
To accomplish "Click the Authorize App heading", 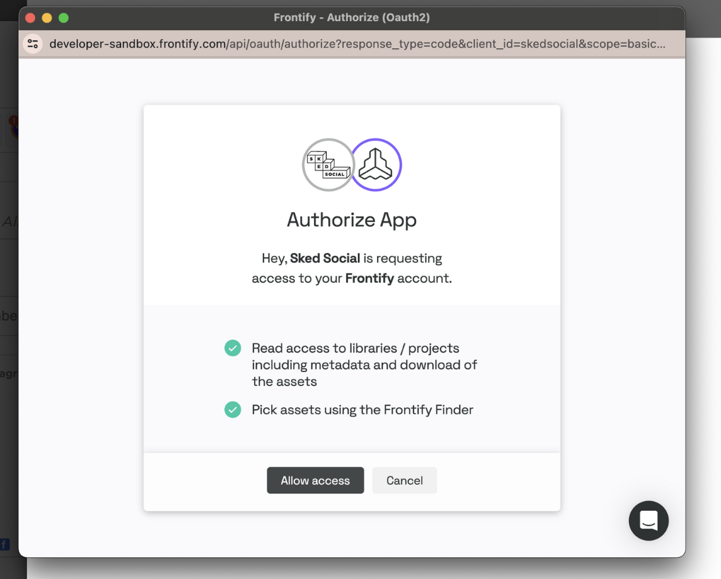I will coord(352,219).
